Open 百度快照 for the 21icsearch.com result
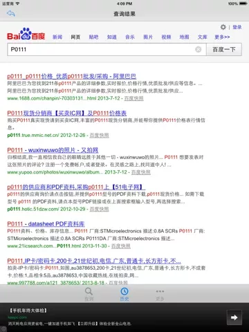The image size is (249, 332). coord(121,246)
